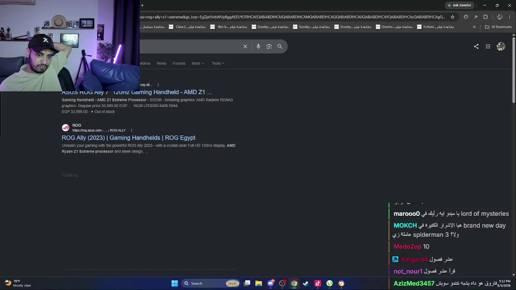Image resolution: width=516 pixels, height=290 pixels.
Task: Click the webcam overlay thumbnail
Action: point(70,46)
